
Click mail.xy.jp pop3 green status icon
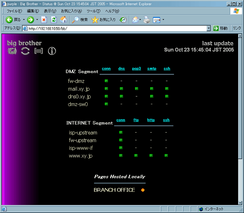(x=137, y=89)
